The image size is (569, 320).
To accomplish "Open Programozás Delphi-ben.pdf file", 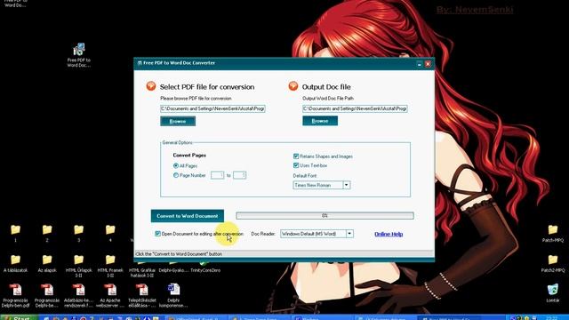I will coord(15,296).
